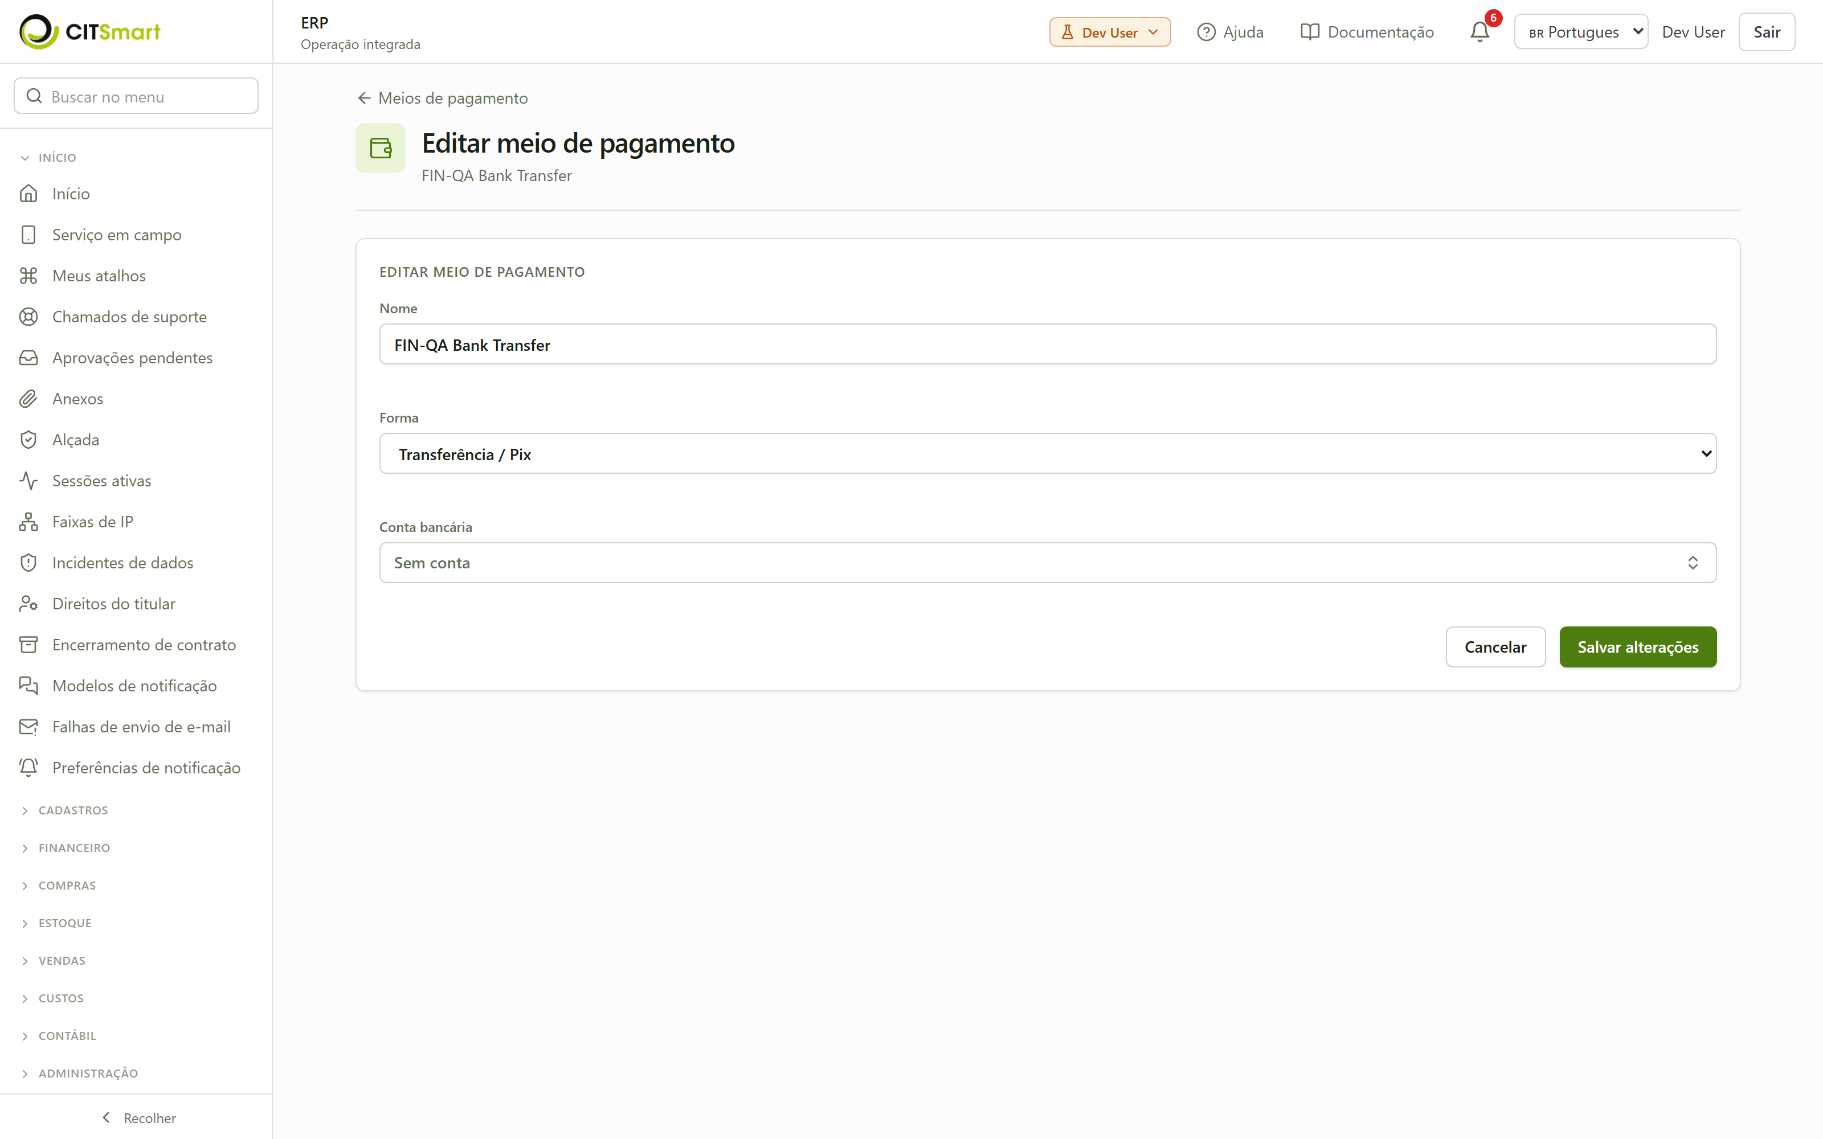Image resolution: width=1823 pixels, height=1139 pixels.
Task: Click the Direitos do titular user icon
Action: tap(28, 604)
